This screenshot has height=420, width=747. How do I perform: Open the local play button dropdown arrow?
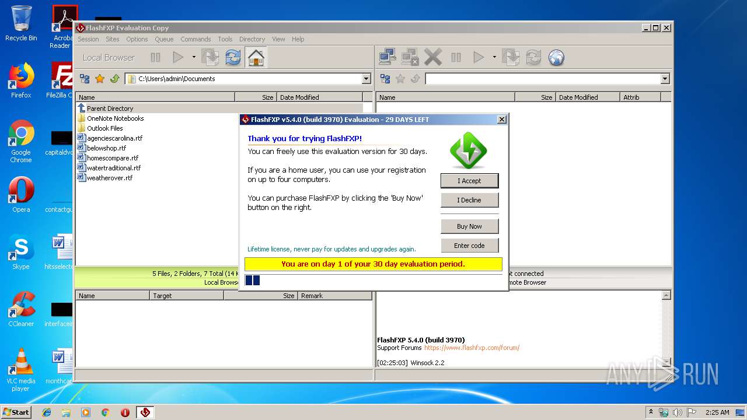pos(194,57)
